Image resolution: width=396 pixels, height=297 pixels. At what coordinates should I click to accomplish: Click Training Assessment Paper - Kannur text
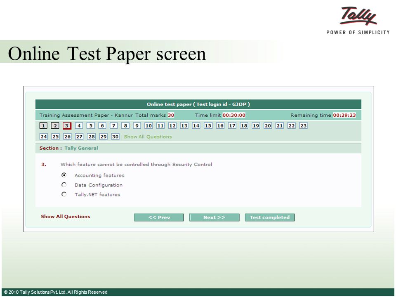86,115
